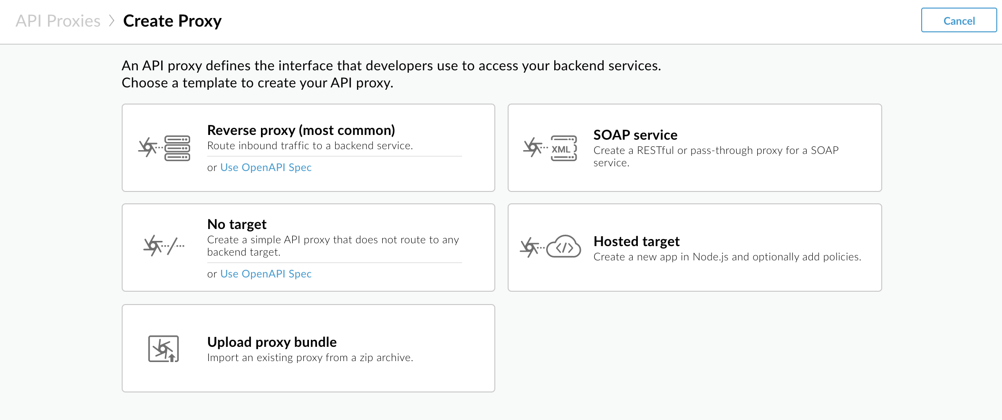1002x420 pixels.
Task: Click the No target proxy icon
Action: click(164, 246)
